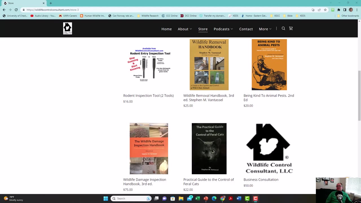Open the Audio Library YouTube bookmark

tap(43, 16)
